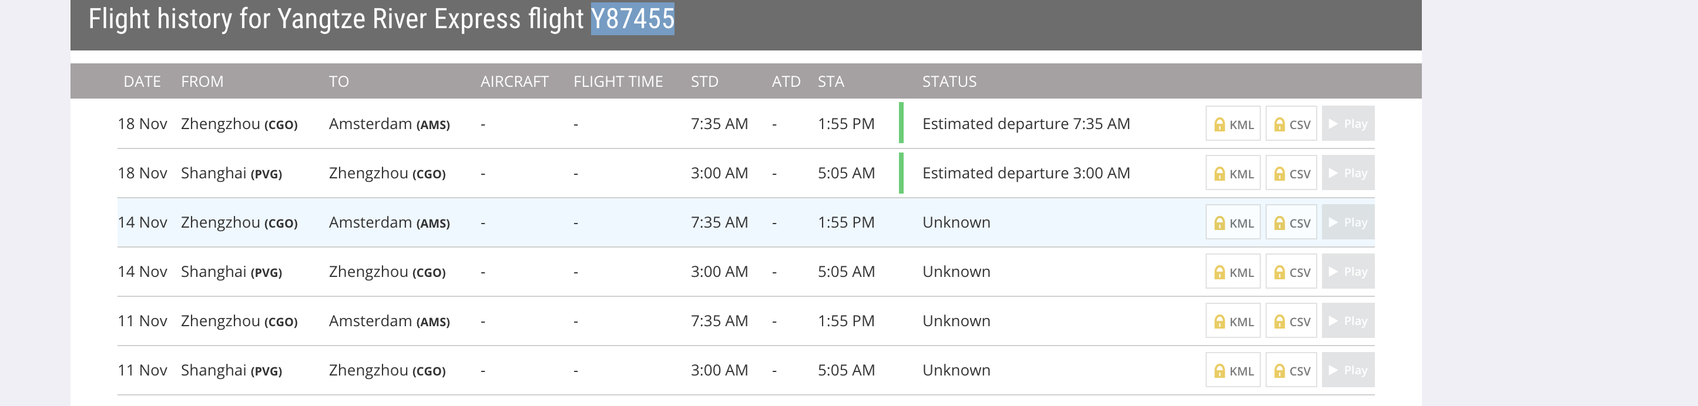Download KML for 18 Nov Shanghai–Zhengzhou flight
1698x406 pixels.
click(1233, 173)
